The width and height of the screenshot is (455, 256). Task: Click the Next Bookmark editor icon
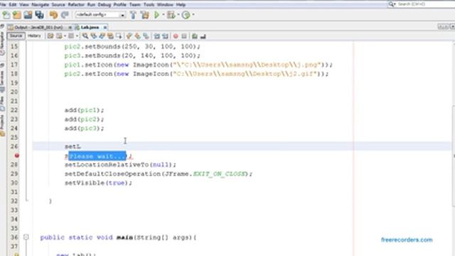137,36
